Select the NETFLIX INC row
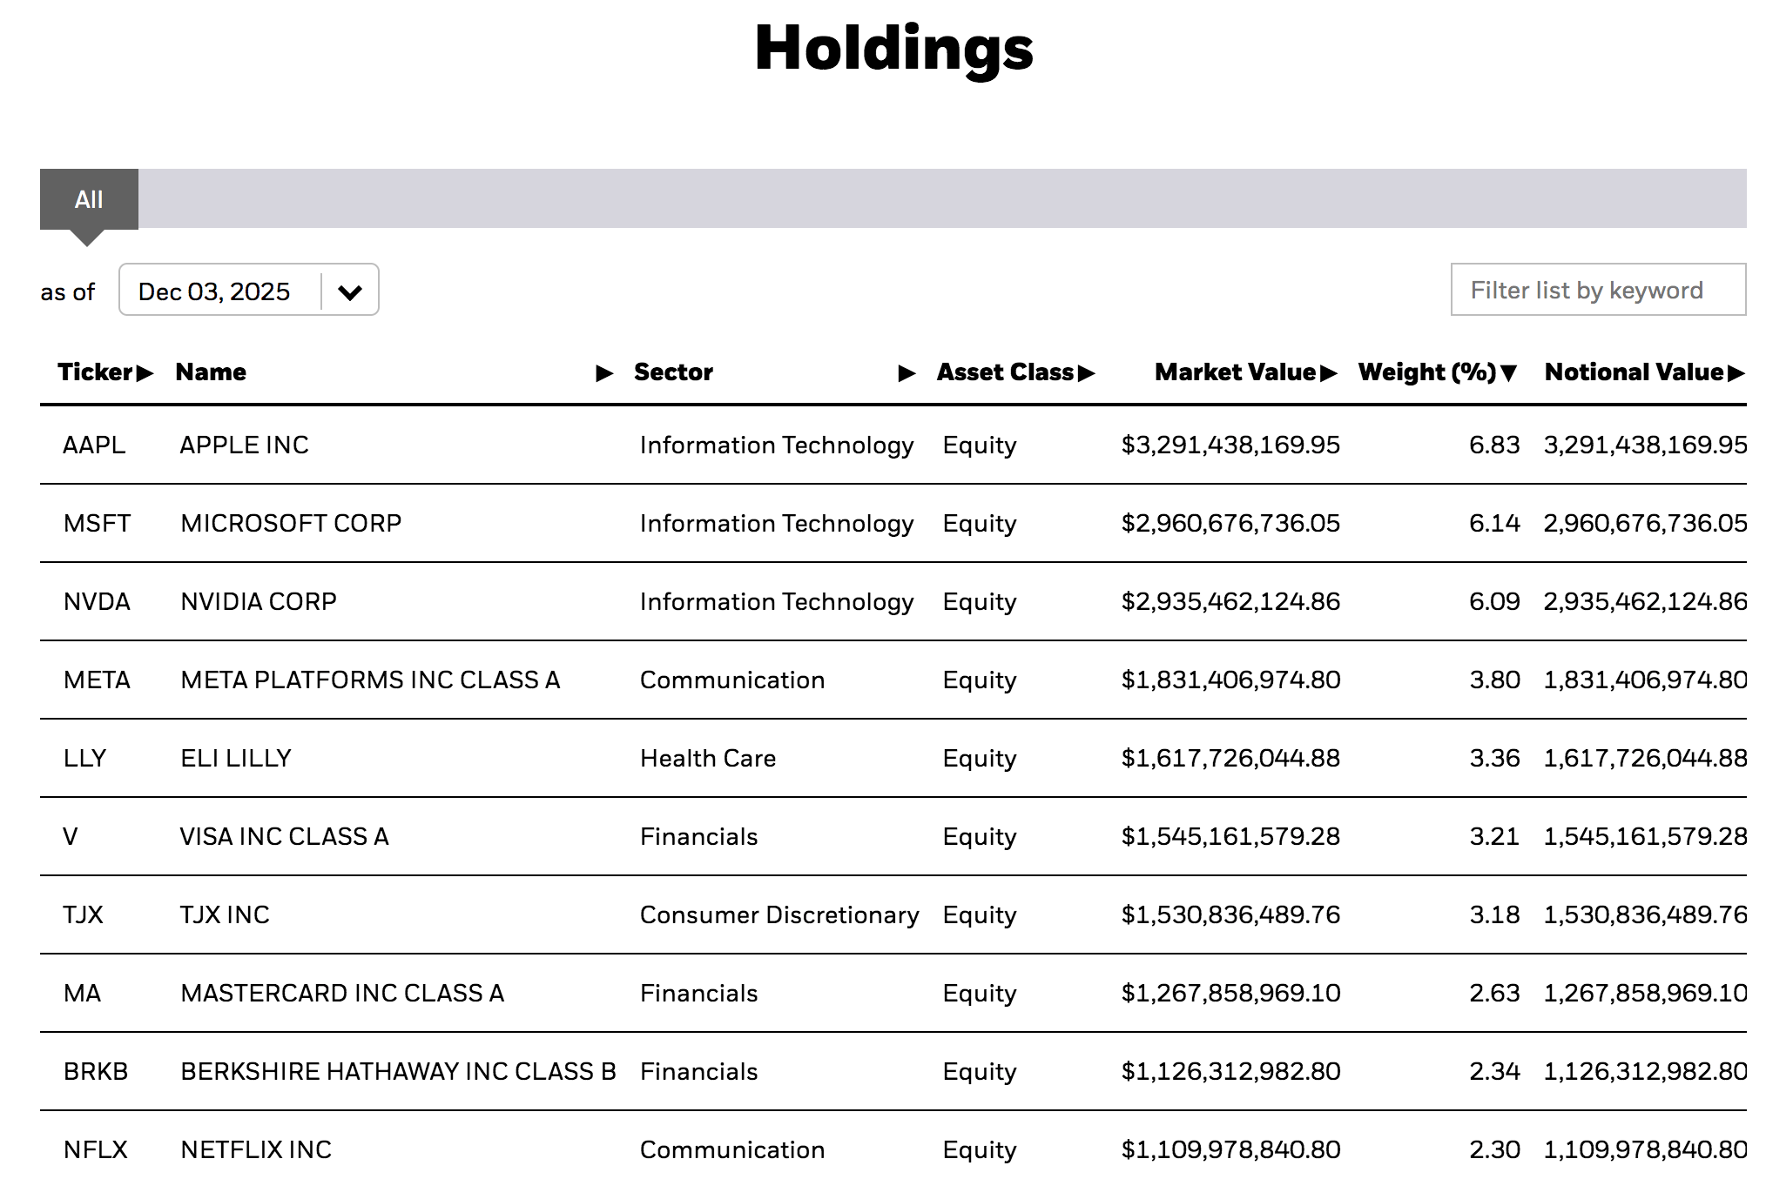The width and height of the screenshot is (1766, 1199). (254, 1149)
